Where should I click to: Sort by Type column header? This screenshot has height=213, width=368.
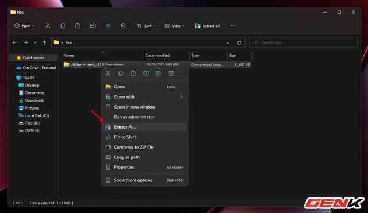195,56
